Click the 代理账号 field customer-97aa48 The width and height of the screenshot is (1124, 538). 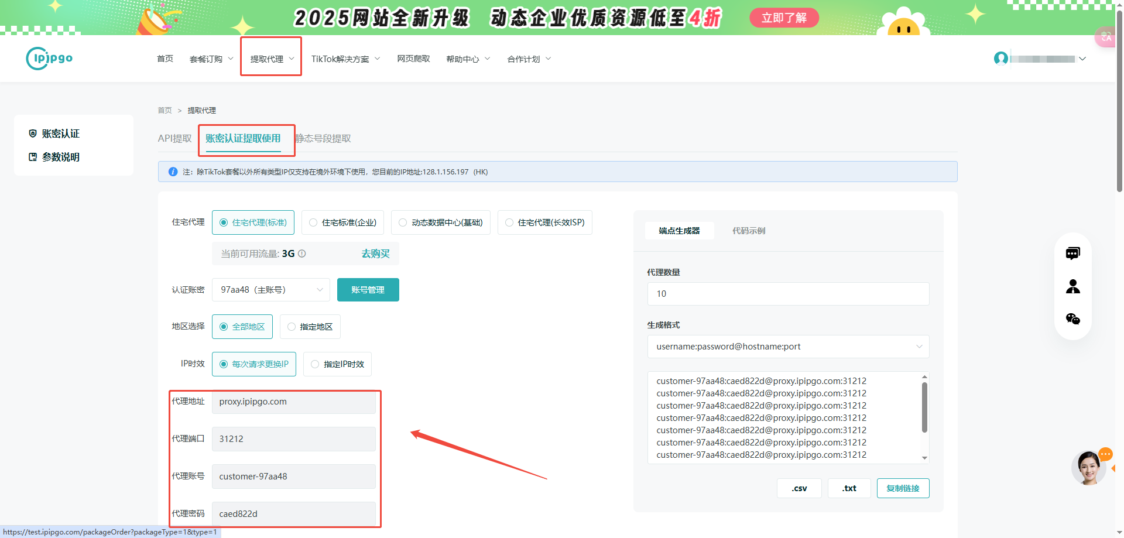pos(294,477)
